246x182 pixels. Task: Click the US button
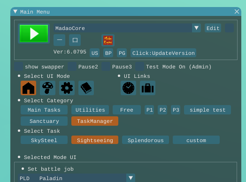coord(95,53)
